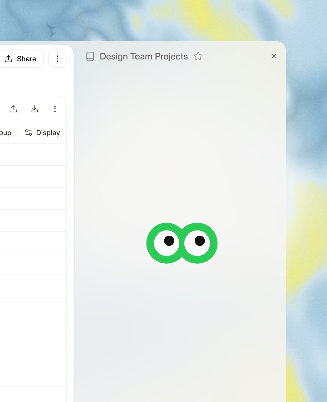Open the table toolbar's vertical dots menu
The width and height of the screenshot is (327, 402).
[55, 109]
